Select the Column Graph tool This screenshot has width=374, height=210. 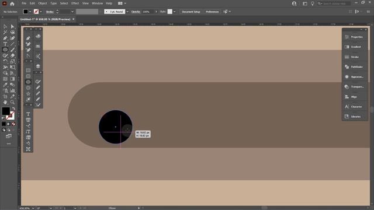coord(12,90)
